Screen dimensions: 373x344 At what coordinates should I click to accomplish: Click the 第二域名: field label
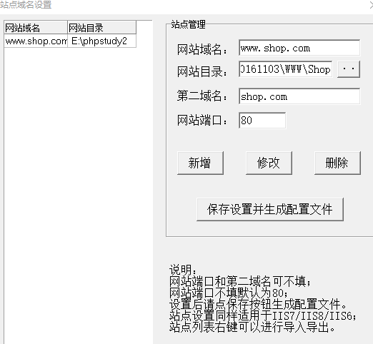coord(202,96)
